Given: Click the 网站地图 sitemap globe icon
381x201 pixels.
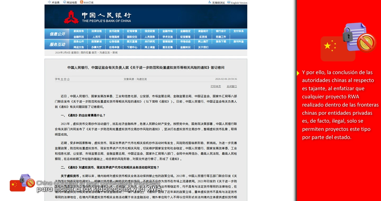Looking at the screenshot, I should pos(65,2).
